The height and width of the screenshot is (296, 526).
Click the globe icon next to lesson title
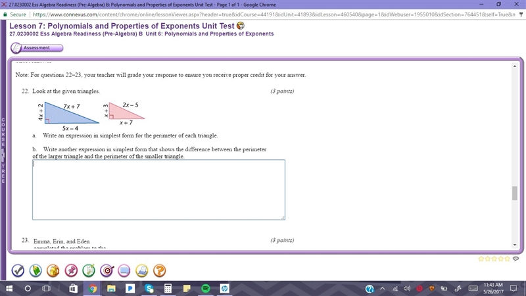click(x=241, y=26)
